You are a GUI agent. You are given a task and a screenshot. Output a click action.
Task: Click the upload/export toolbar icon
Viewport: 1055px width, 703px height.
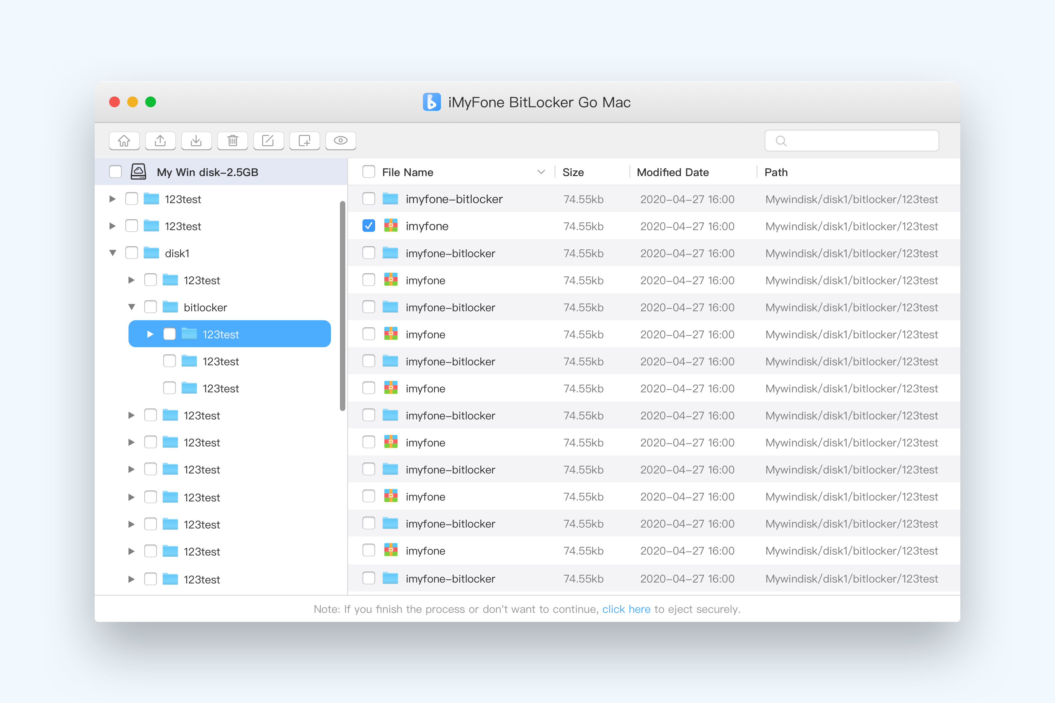point(160,141)
